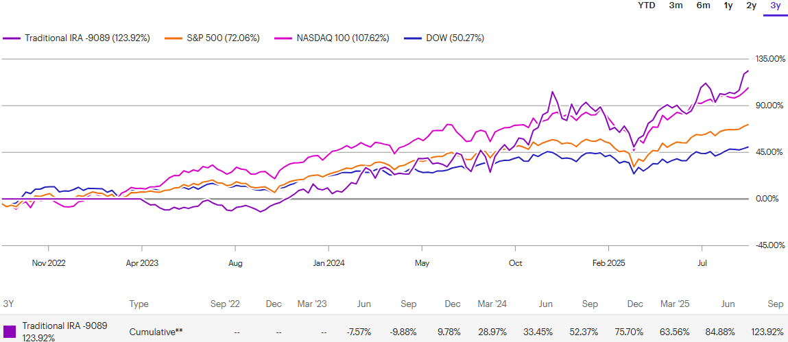Select the -7.57% return cell
The height and width of the screenshot is (342, 788).
pyautogui.click(x=358, y=332)
